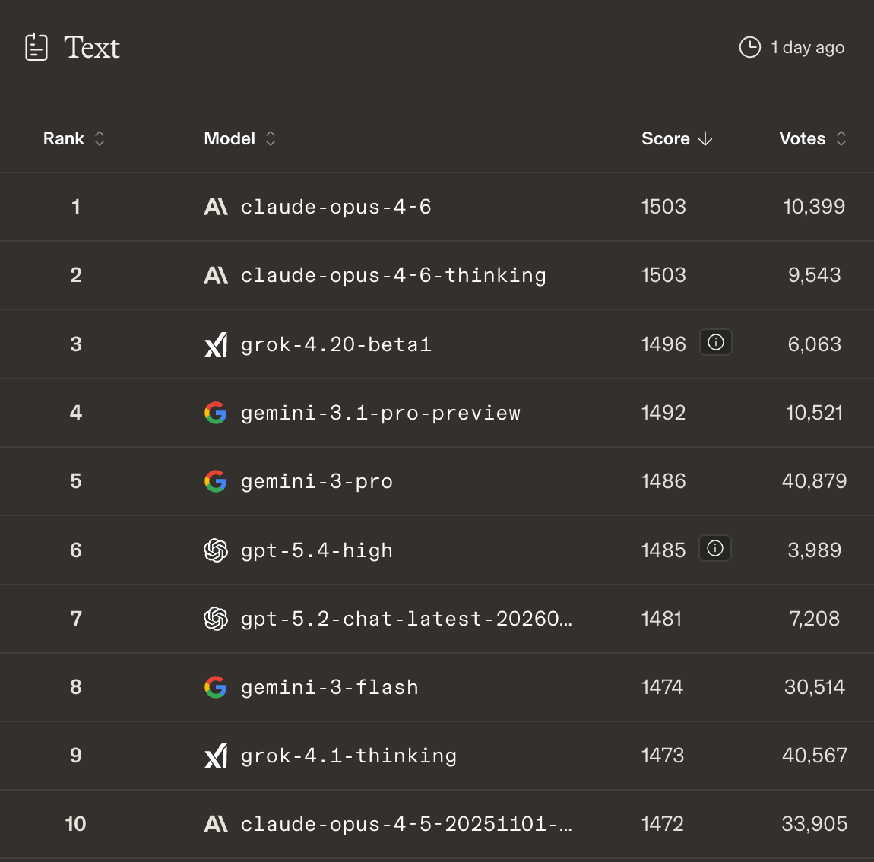874x862 pixels.
Task: Sort by Model using its sort arrows
Action: pos(271,138)
